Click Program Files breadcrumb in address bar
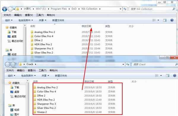This screenshot has height=116, width=178. pos(59,9)
